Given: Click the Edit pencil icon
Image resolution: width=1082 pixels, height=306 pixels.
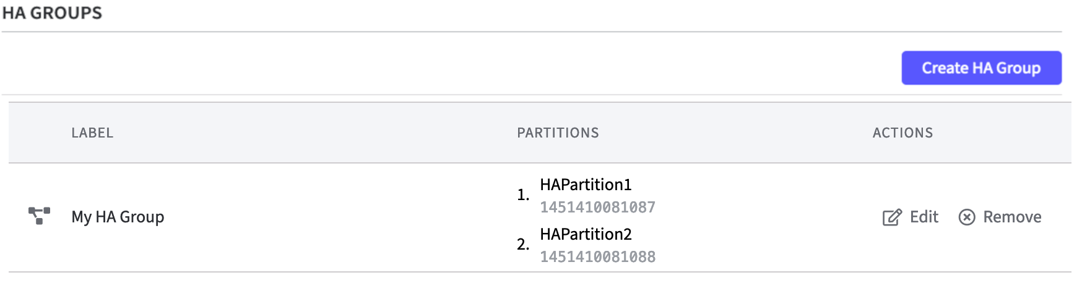Looking at the screenshot, I should (891, 217).
